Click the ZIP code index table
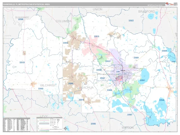 [16, 125]
